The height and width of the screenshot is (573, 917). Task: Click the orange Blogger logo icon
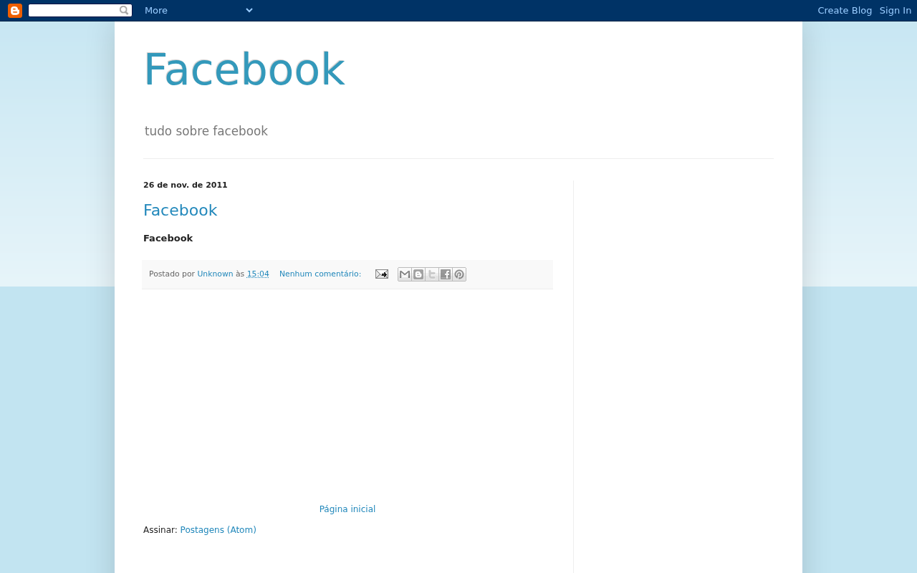tap(15, 11)
